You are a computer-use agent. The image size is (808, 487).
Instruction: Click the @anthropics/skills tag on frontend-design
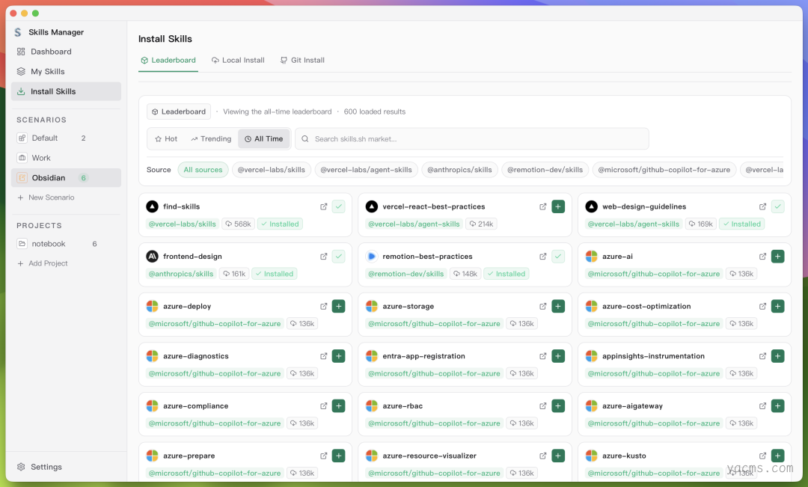pyautogui.click(x=181, y=274)
